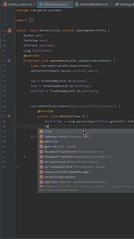Close the MainActivity.java tab
The image size is (134, 239).
pos(70,4)
